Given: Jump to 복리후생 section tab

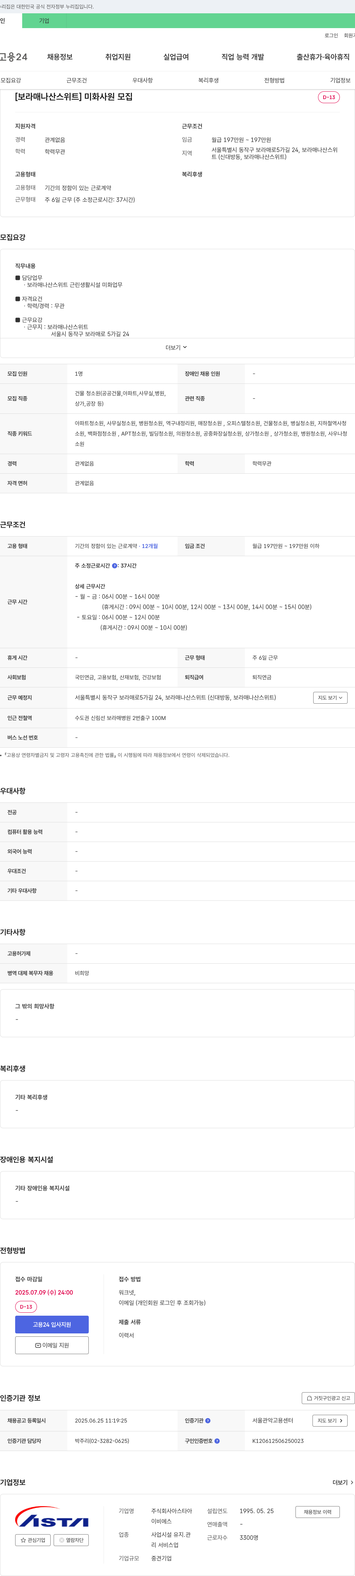Looking at the screenshot, I should (x=209, y=80).
